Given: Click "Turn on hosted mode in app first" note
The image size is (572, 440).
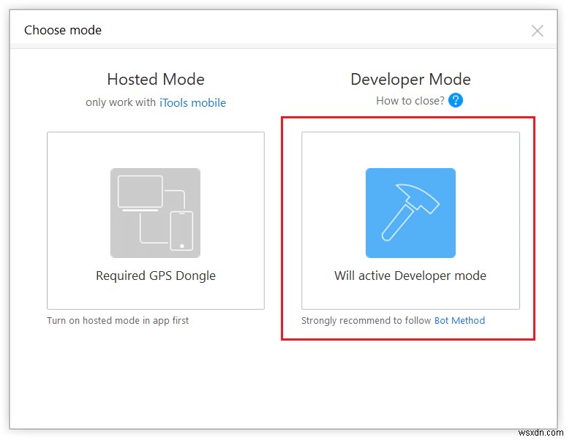Looking at the screenshot, I should pyautogui.click(x=118, y=320).
